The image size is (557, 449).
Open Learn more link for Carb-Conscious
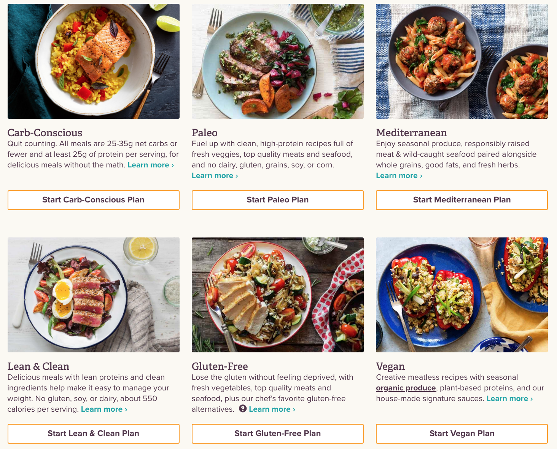tap(151, 165)
